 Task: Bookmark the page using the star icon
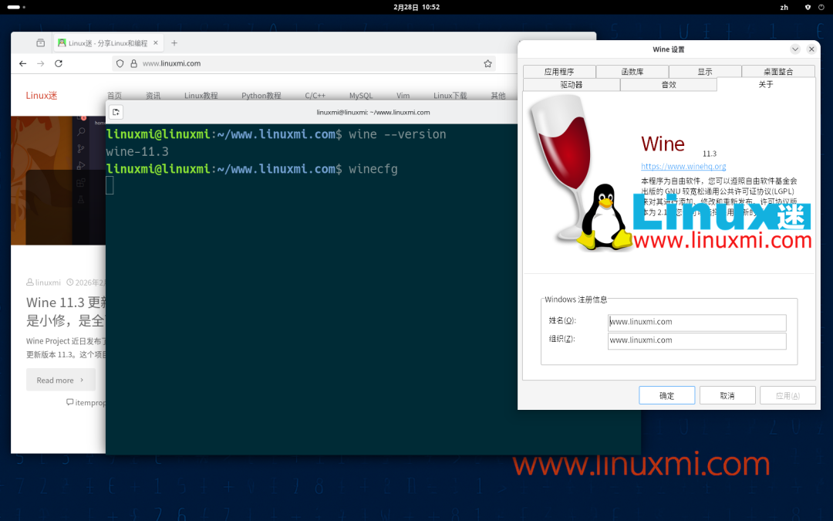pos(486,63)
